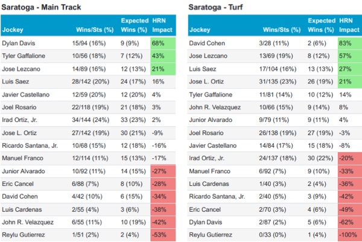Click the Jockey header in Main Track table
The height and width of the screenshot is (242, 362).
pos(12,28)
